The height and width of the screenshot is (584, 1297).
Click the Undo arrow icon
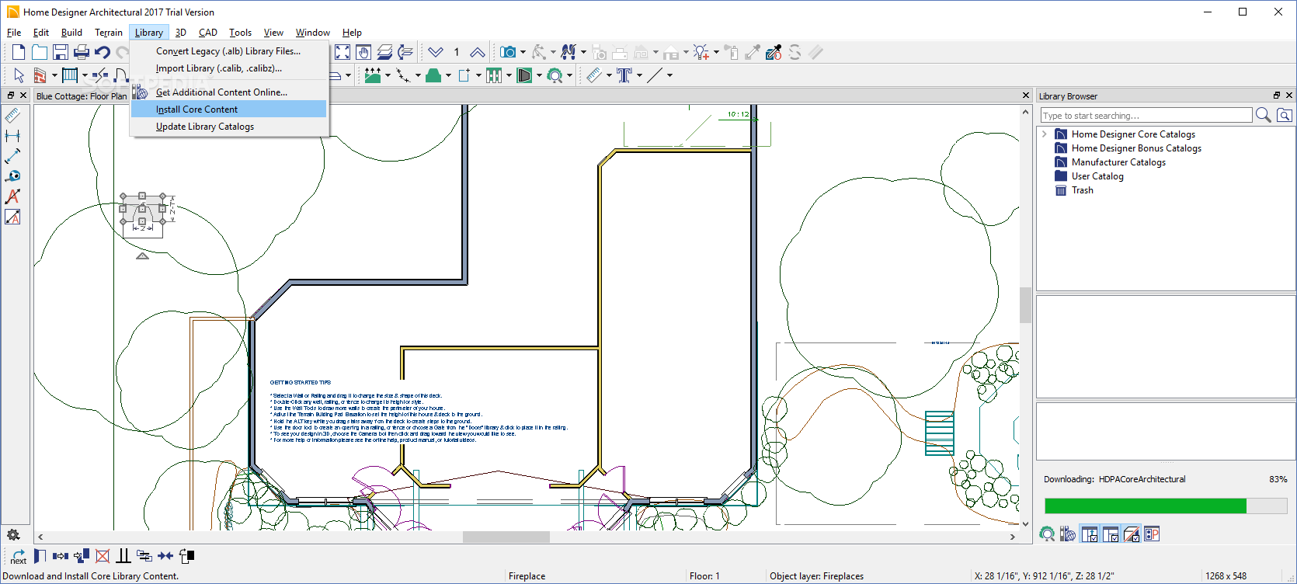(x=103, y=52)
